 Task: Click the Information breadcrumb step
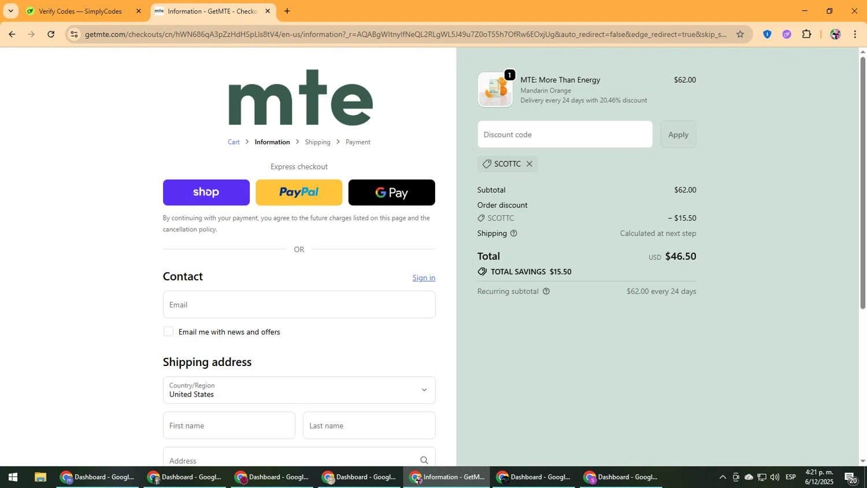coord(272,142)
